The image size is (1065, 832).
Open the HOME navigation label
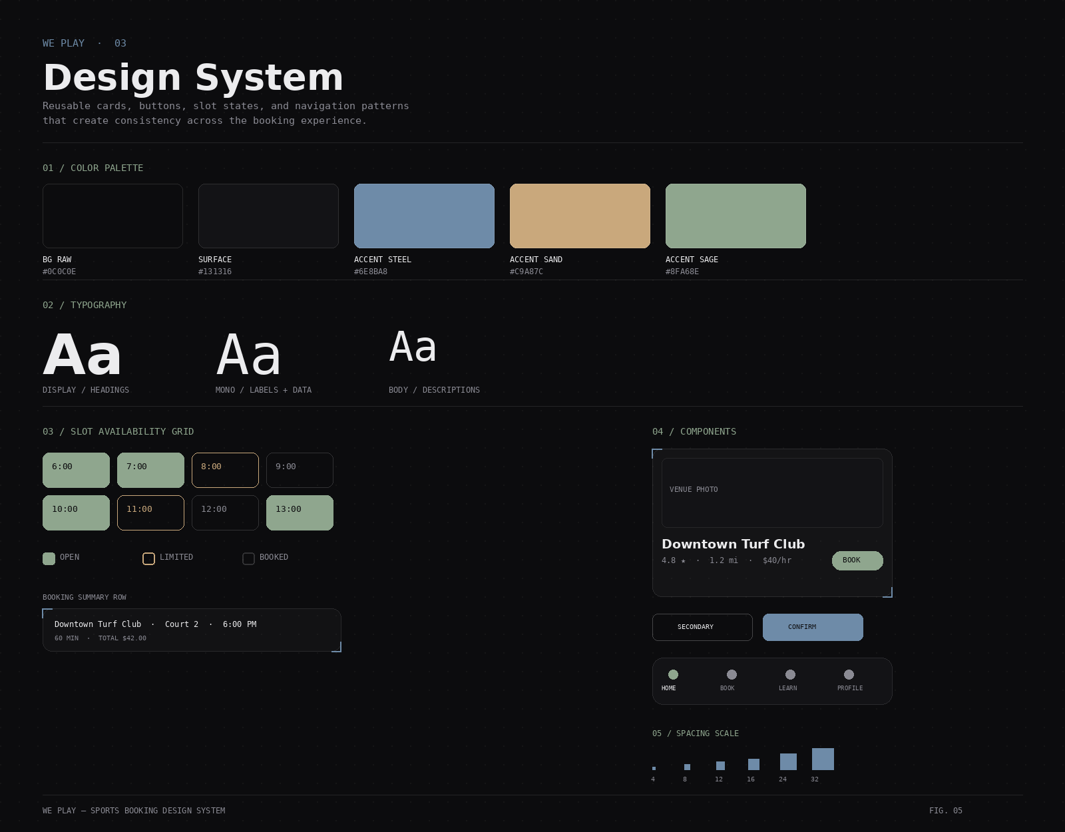pyautogui.click(x=668, y=688)
